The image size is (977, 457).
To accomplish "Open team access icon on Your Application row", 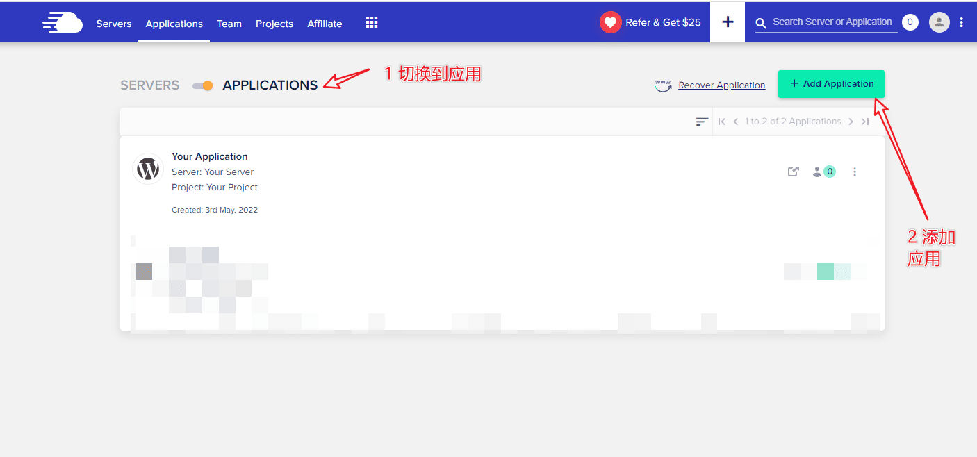I will [816, 171].
